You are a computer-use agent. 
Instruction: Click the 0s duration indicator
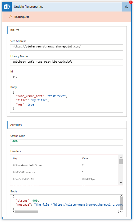tap(127, 7)
